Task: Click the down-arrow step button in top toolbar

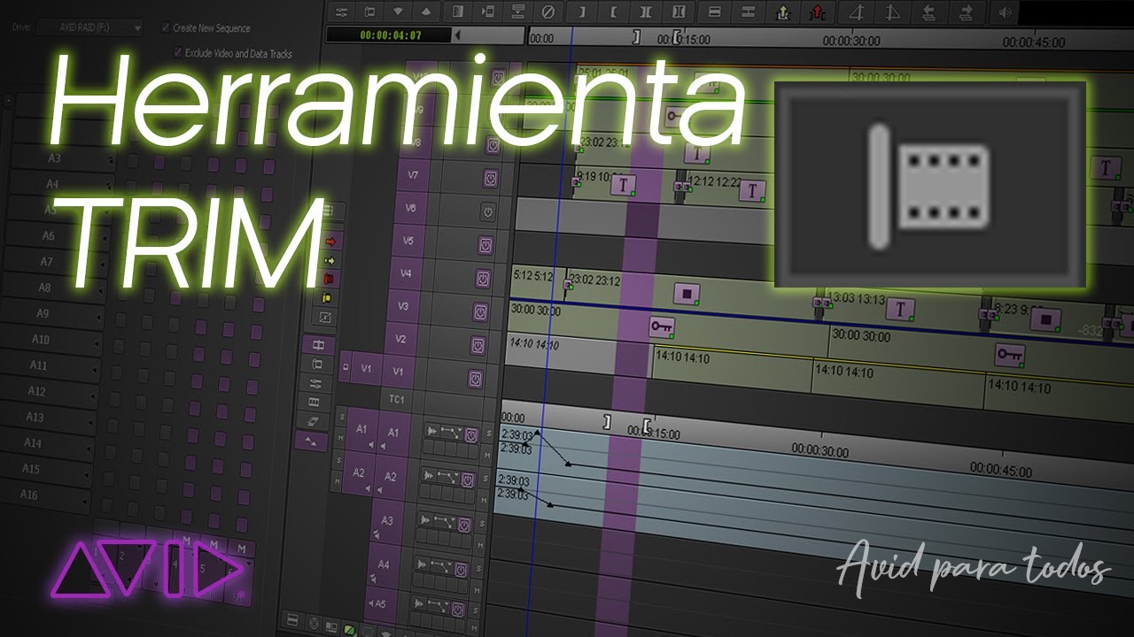Action: (398, 12)
